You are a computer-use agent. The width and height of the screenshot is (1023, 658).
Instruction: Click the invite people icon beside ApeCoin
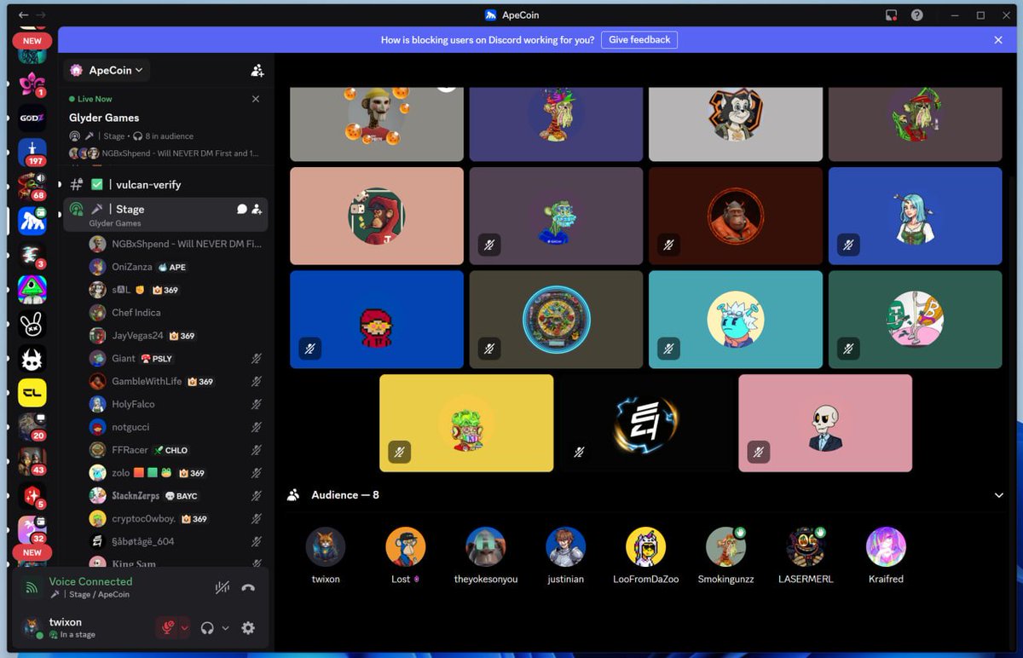(x=257, y=71)
